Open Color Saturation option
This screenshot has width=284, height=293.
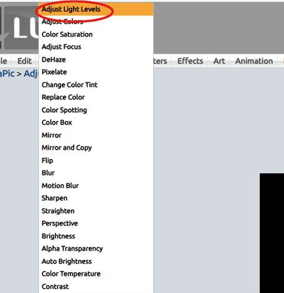[x=96, y=34]
